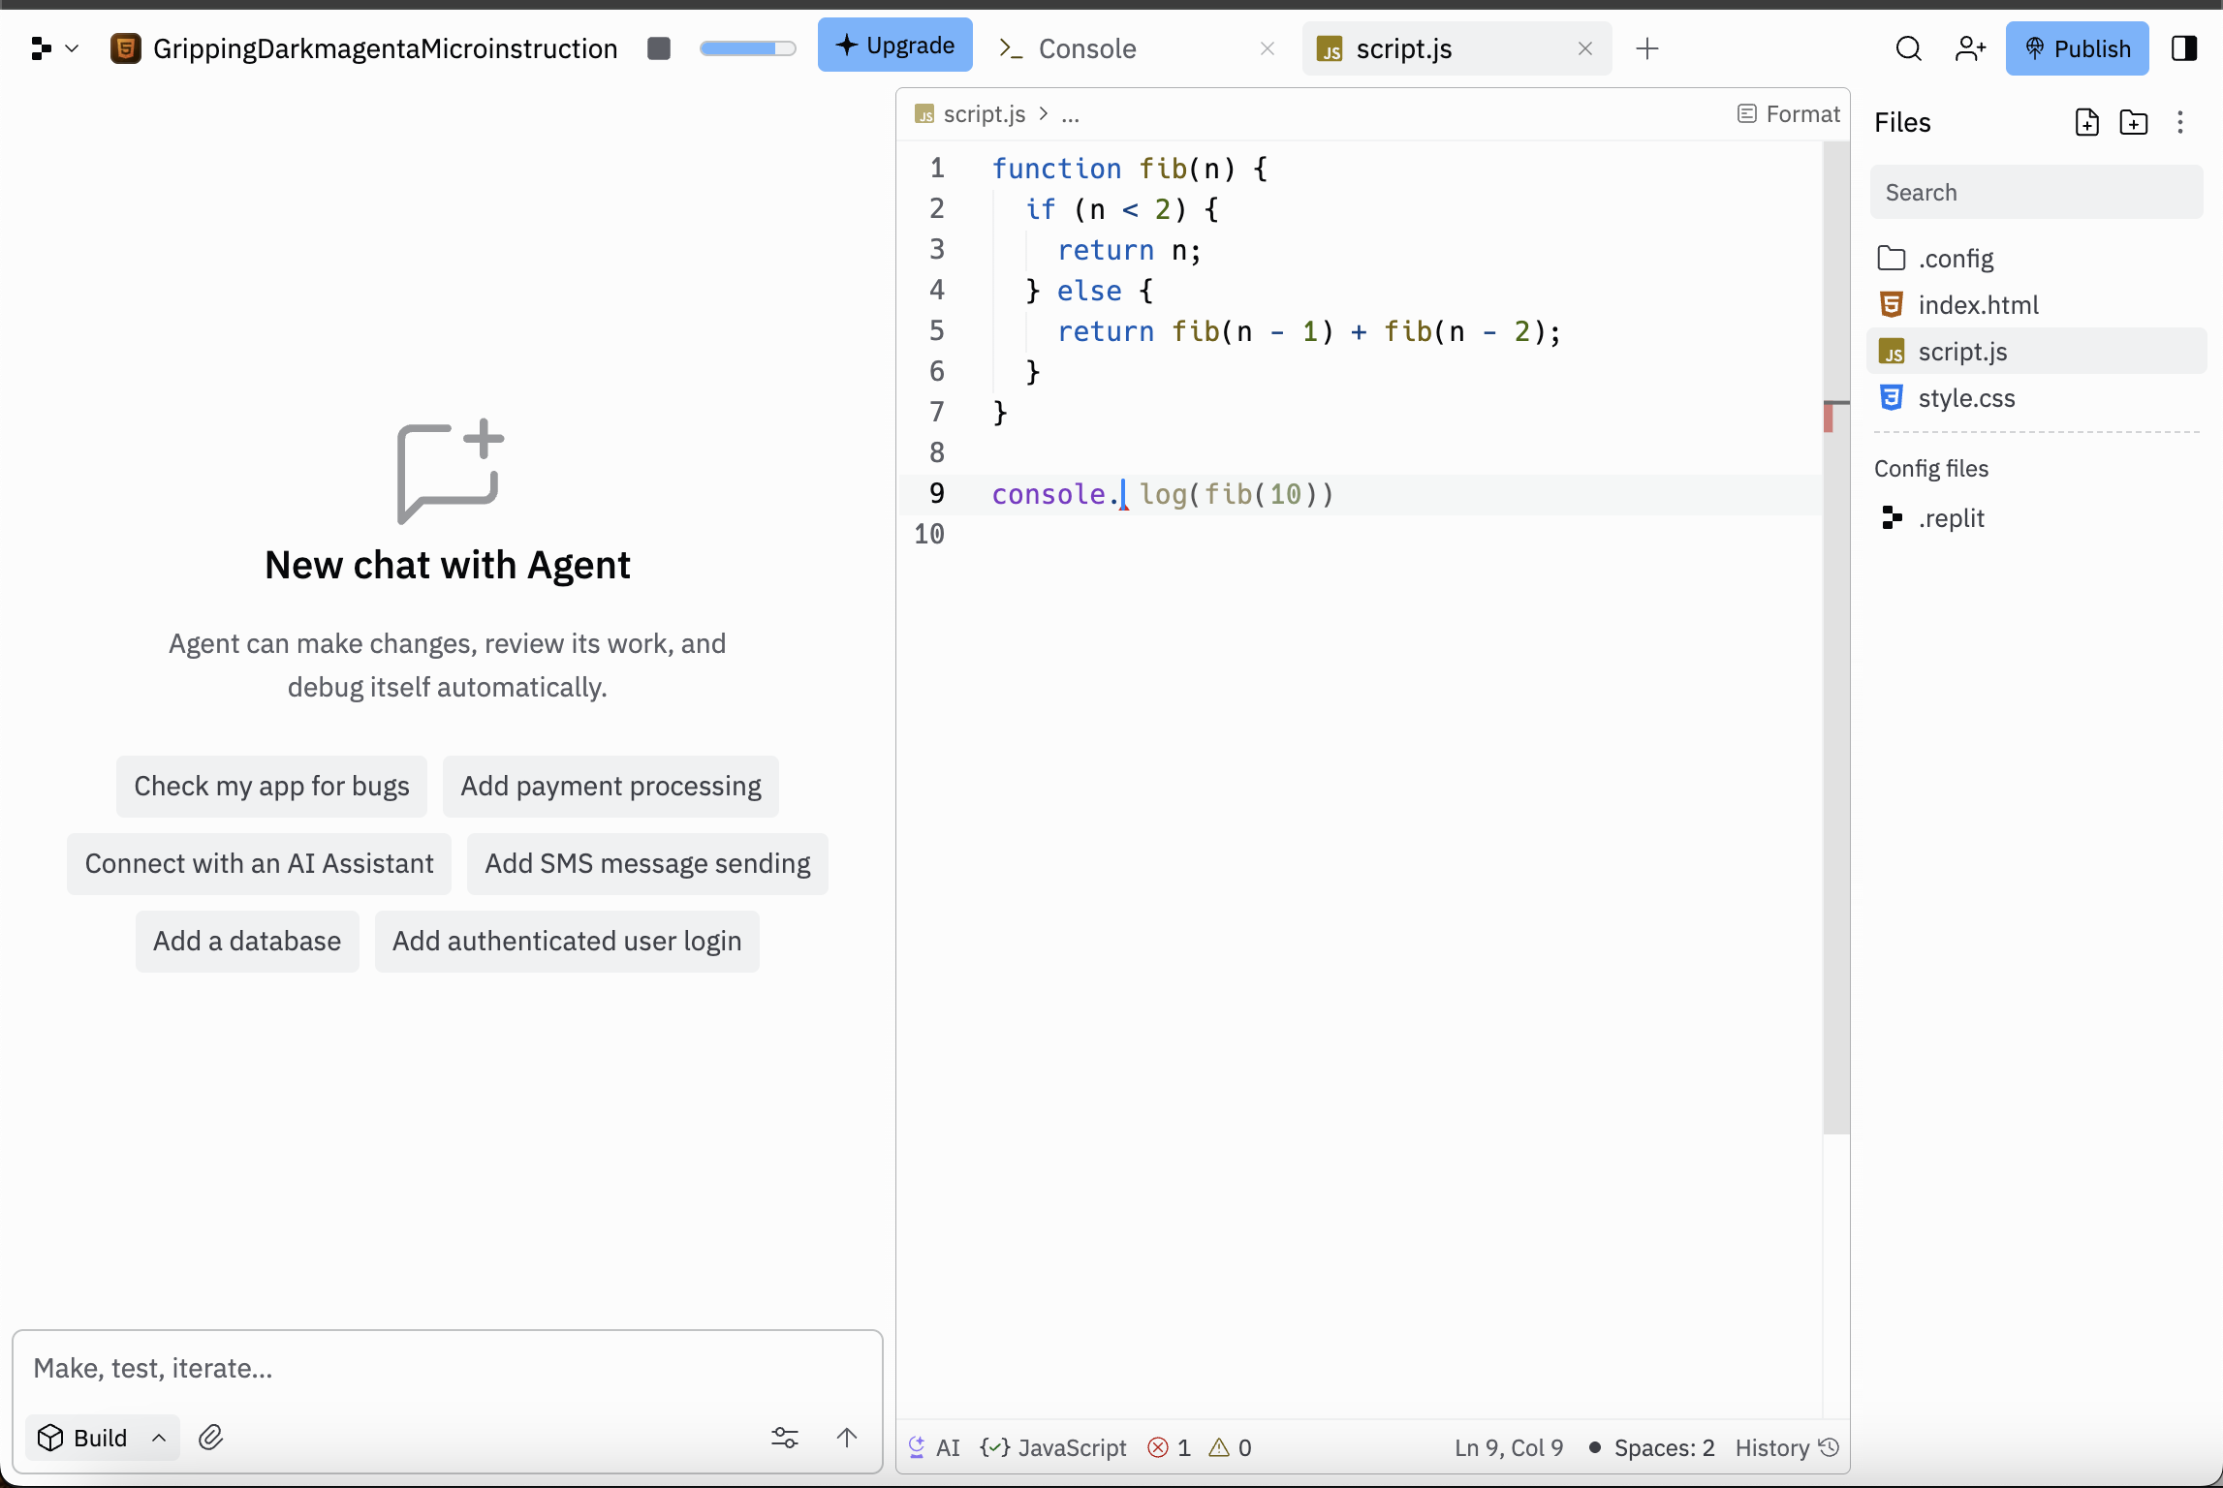Select "Check my app for bugs" suggestion
The width and height of the screenshot is (2223, 1488).
271,786
